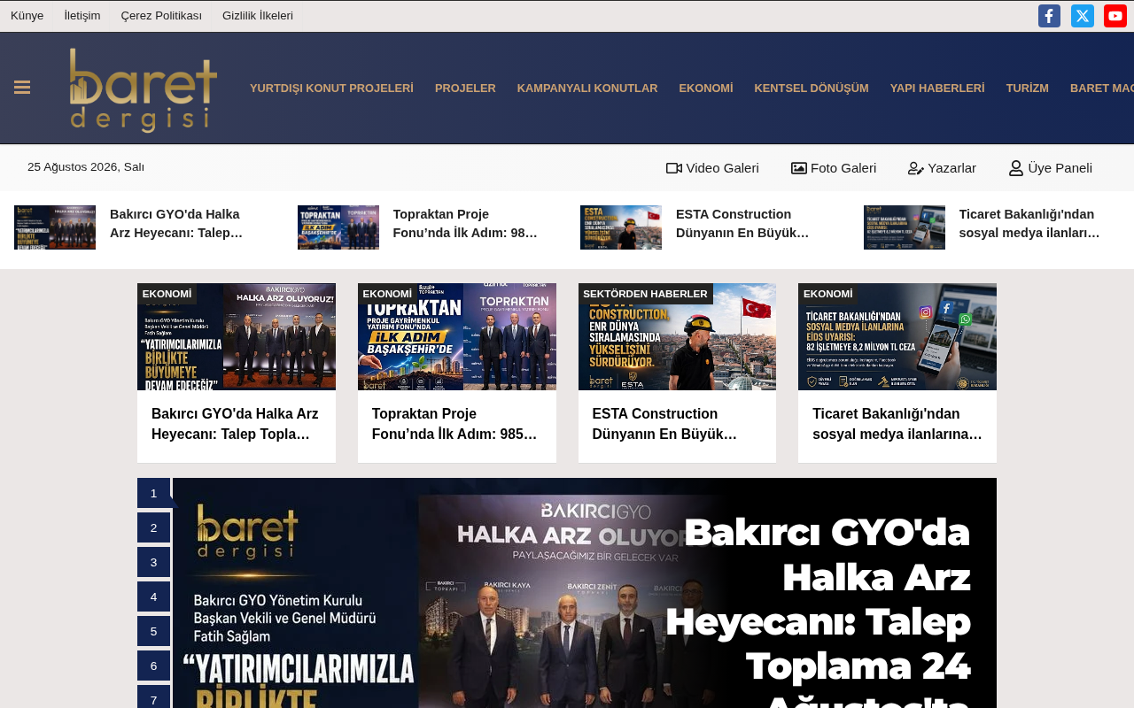Image resolution: width=1134 pixels, height=708 pixels.
Task: Open the X (Twitter) social icon
Action: [1083, 16]
